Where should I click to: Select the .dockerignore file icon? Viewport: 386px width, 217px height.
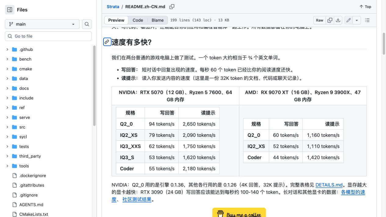pyautogui.click(x=14, y=176)
